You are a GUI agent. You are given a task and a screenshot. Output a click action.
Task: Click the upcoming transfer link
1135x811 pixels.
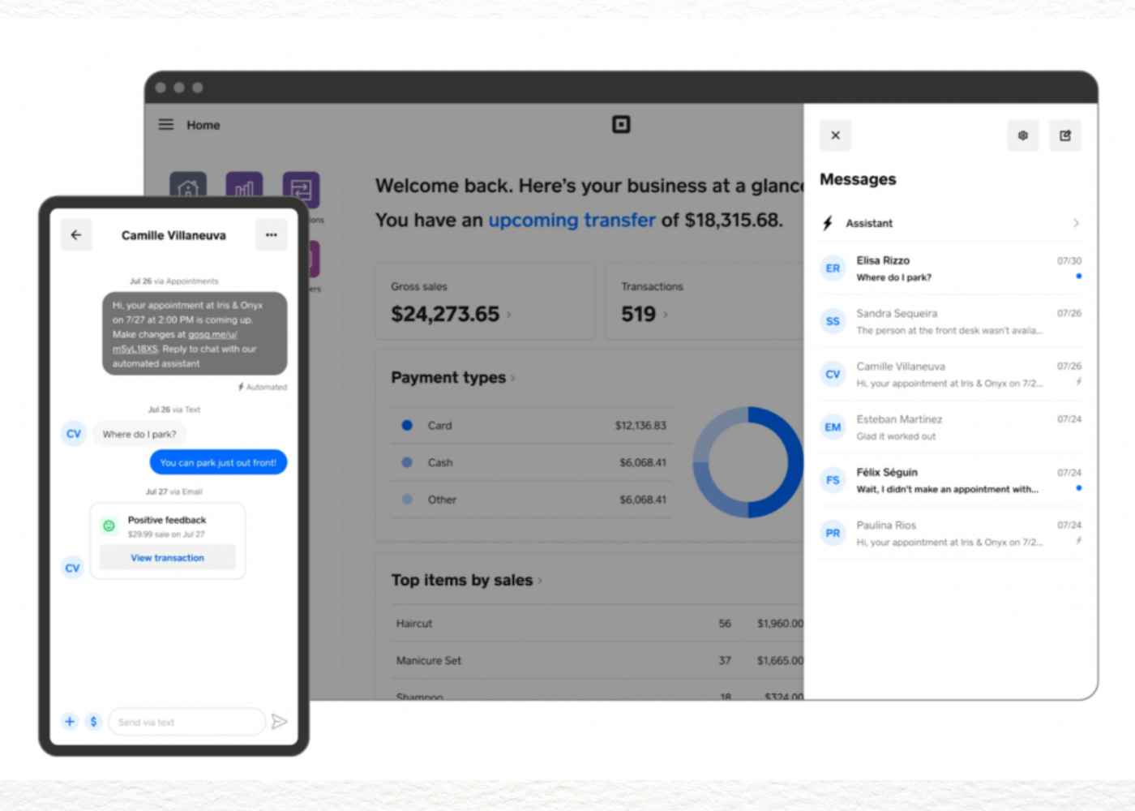(x=572, y=221)
